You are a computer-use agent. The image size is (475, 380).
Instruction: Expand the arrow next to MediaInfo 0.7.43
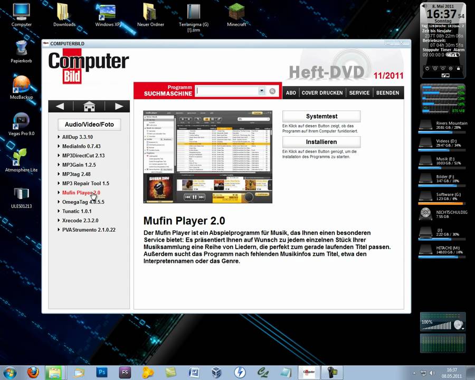coord(59,146)
